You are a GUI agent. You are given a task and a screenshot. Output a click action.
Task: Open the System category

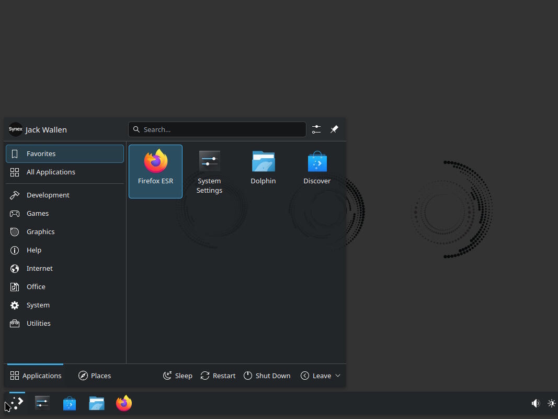click(65, 305)
